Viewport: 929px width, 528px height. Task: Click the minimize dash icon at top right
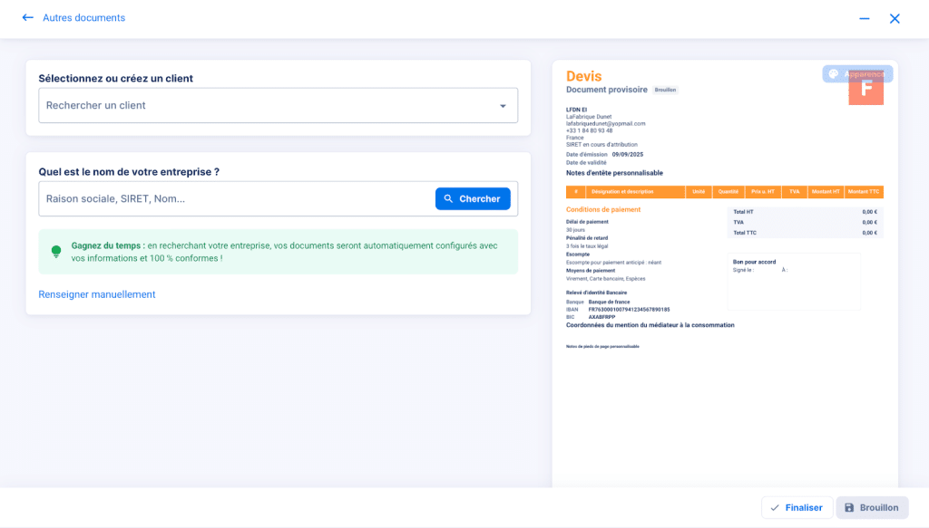(x=864, y=18)
